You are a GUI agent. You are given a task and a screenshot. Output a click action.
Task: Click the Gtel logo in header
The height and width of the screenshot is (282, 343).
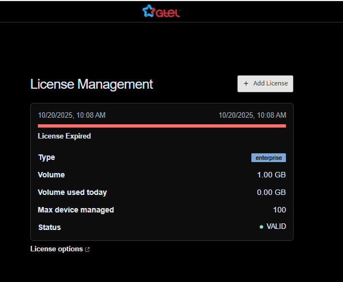click(161, 11)
